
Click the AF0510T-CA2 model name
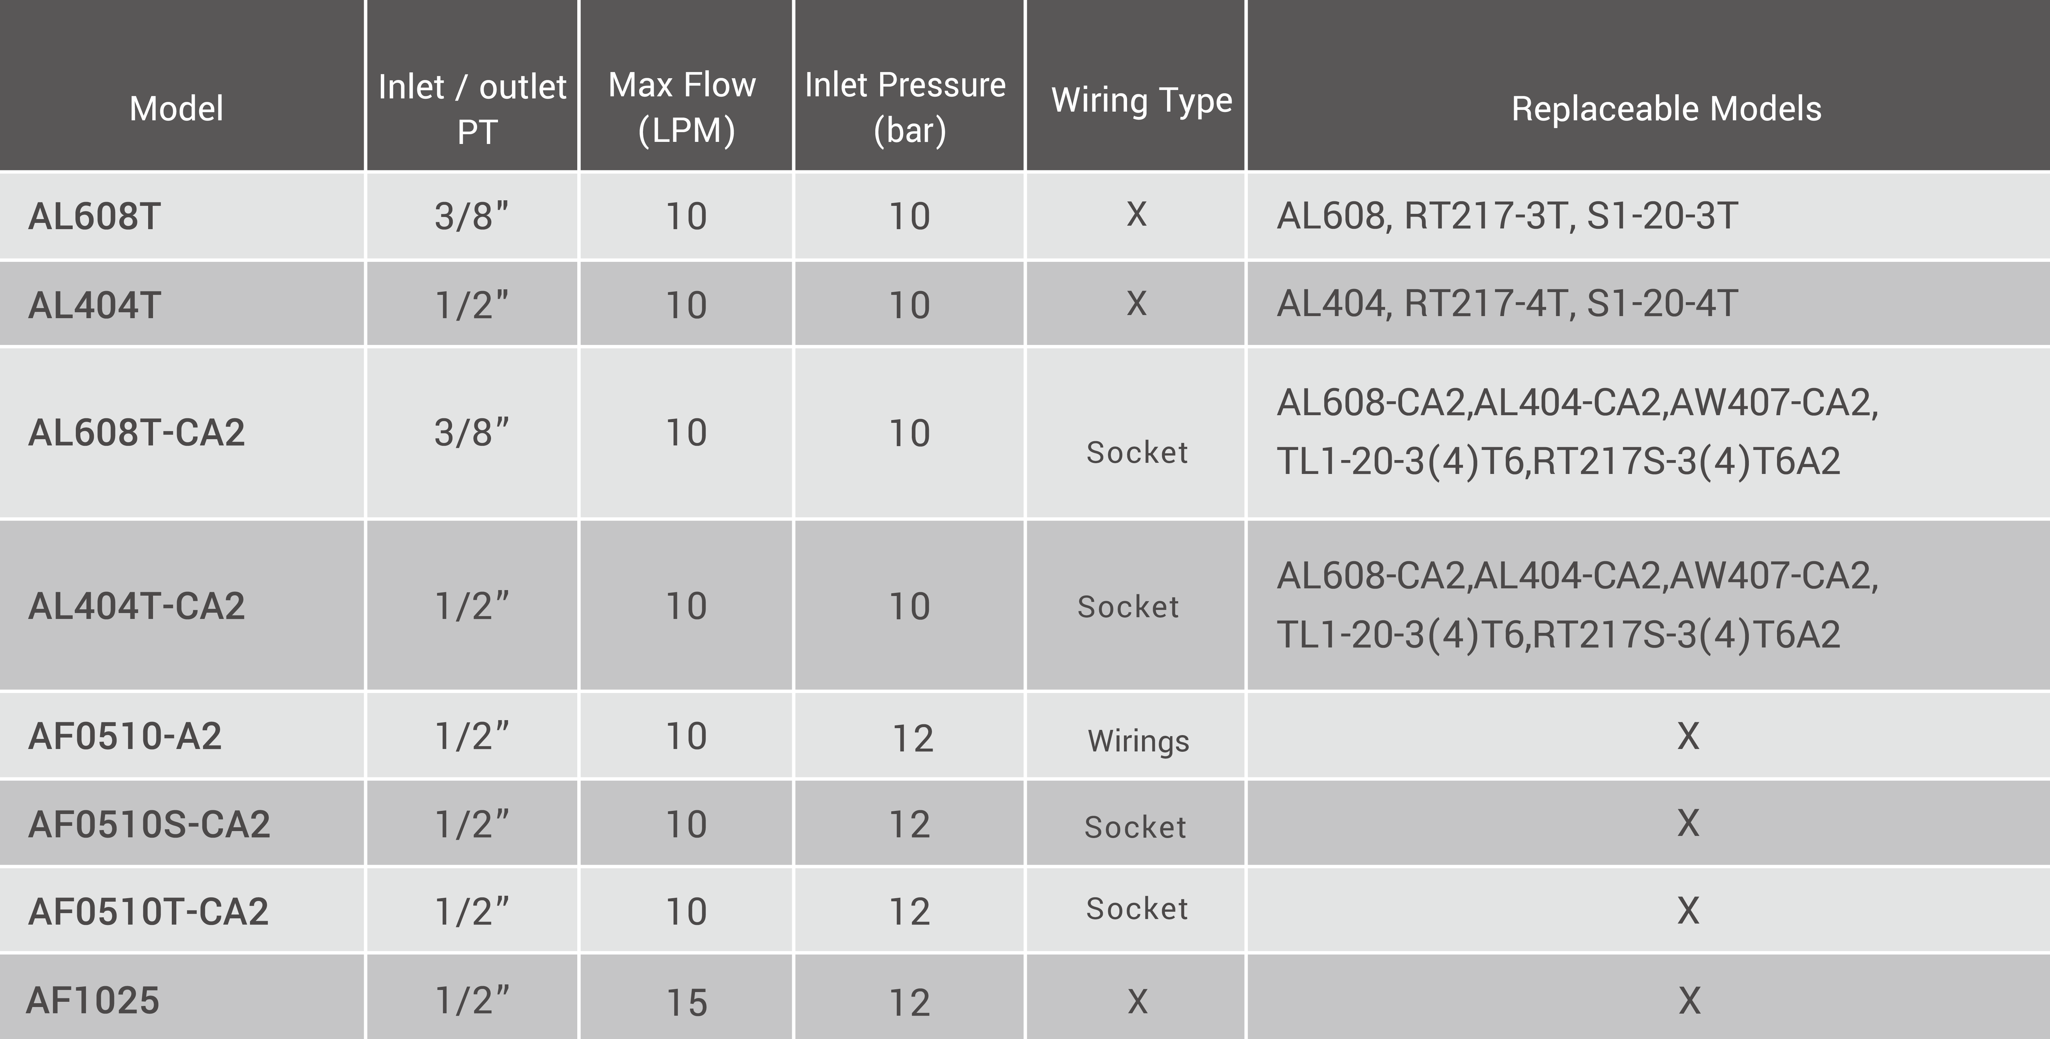(148, 912)
